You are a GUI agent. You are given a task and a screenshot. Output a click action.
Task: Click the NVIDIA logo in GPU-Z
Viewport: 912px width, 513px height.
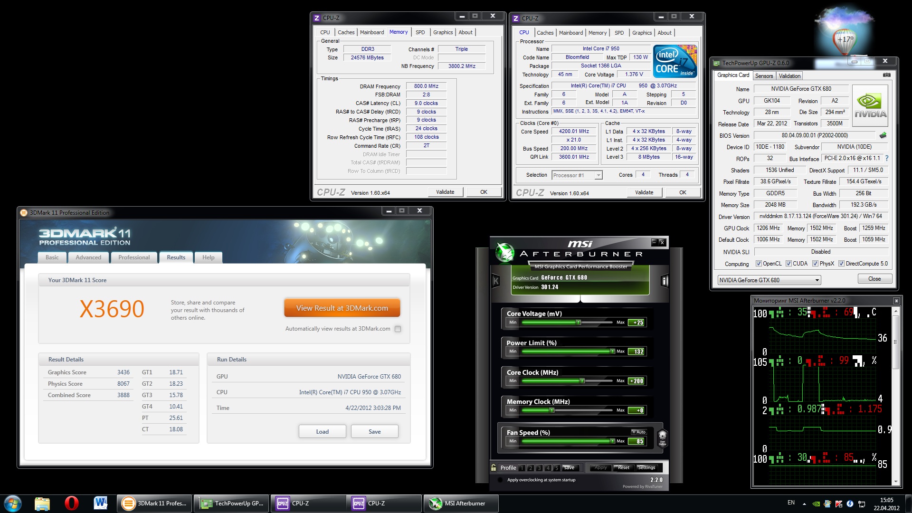pyautogui.click(x=870, y=105)
